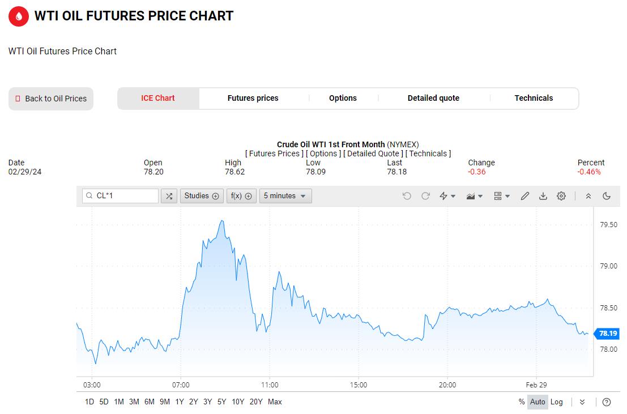
Task: Click the CL*1 symbol input field
Action: point(121,196)
